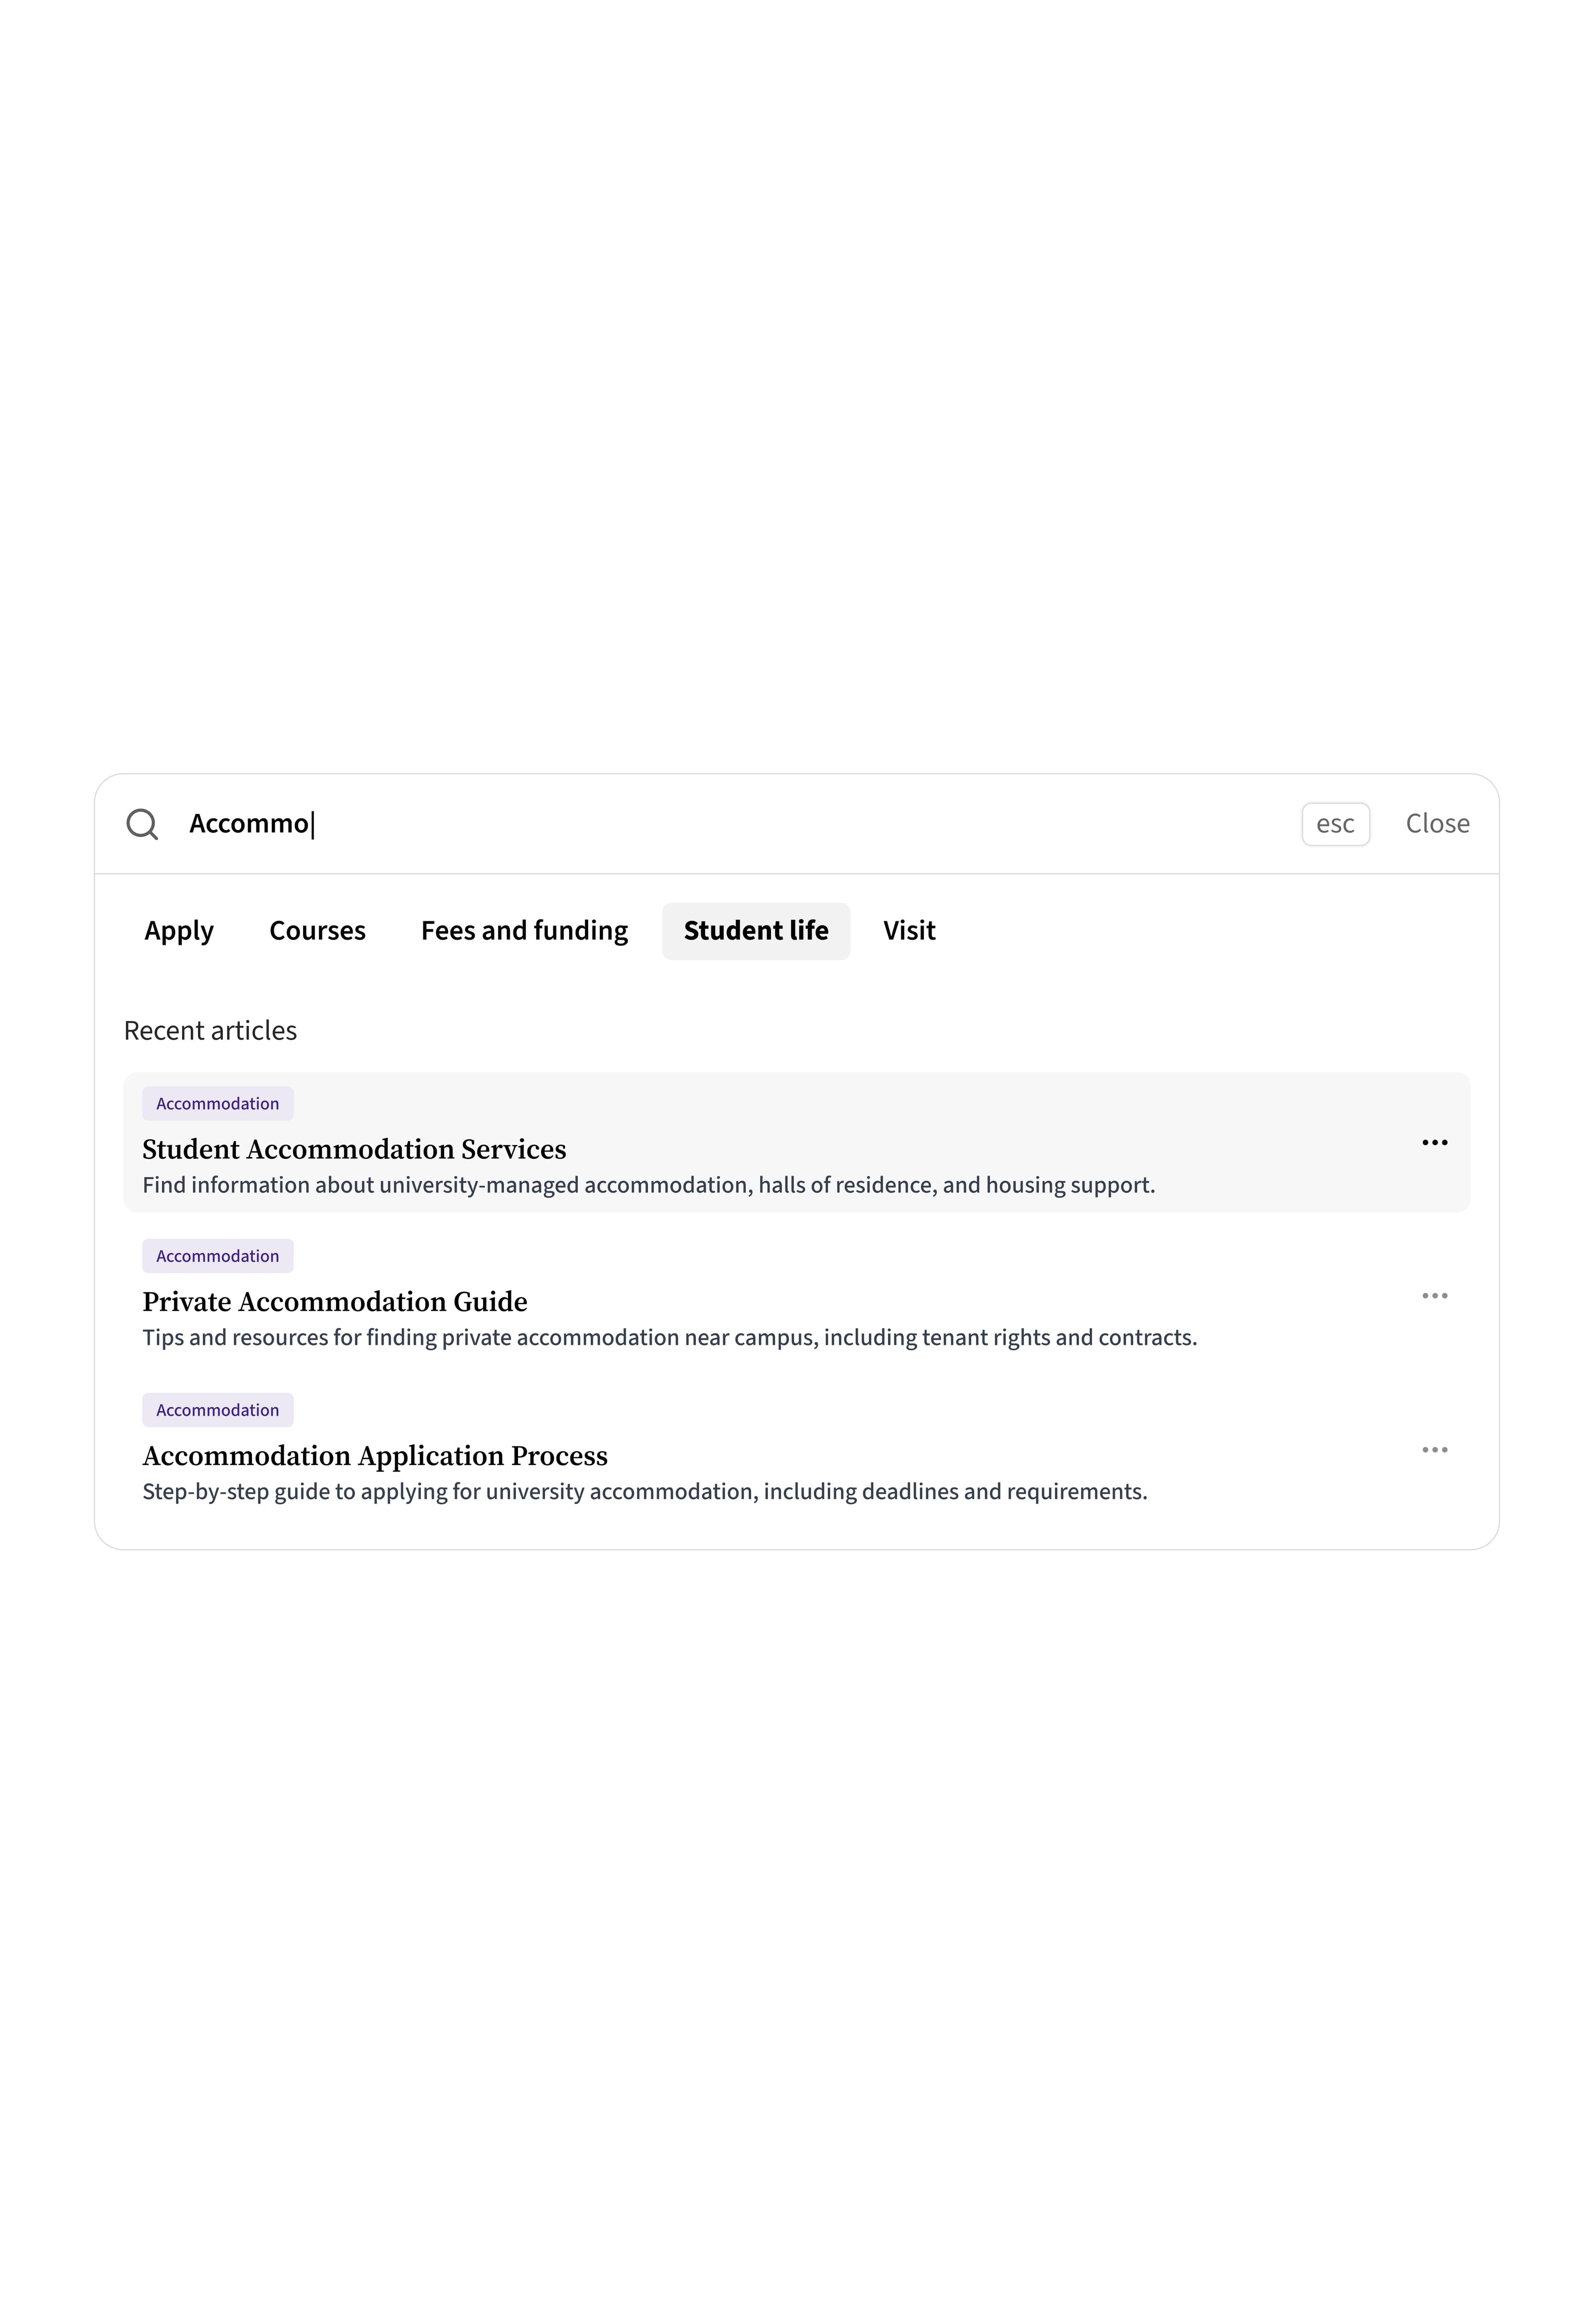
Task: Click the Close button
Action: tap(1437, 824)
